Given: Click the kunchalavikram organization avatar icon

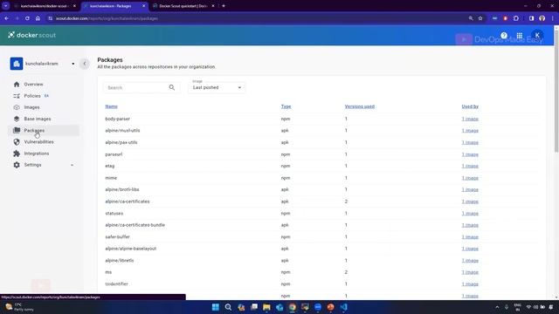Looking at the screenshot, I should pyautogui.click(x=17, y=64).
